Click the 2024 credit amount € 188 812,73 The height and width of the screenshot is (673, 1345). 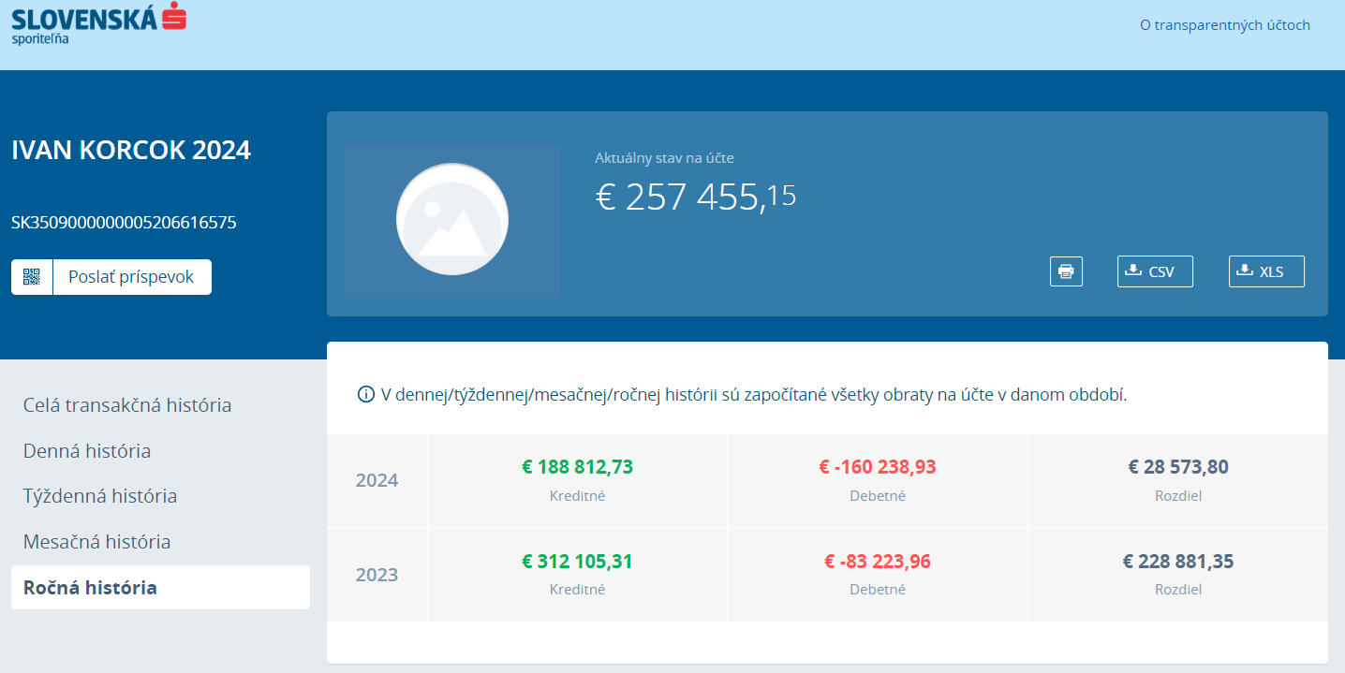pyautogui.click(x=577, y=467)
